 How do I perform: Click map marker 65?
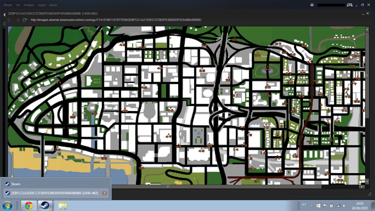(x=268, y=87)
